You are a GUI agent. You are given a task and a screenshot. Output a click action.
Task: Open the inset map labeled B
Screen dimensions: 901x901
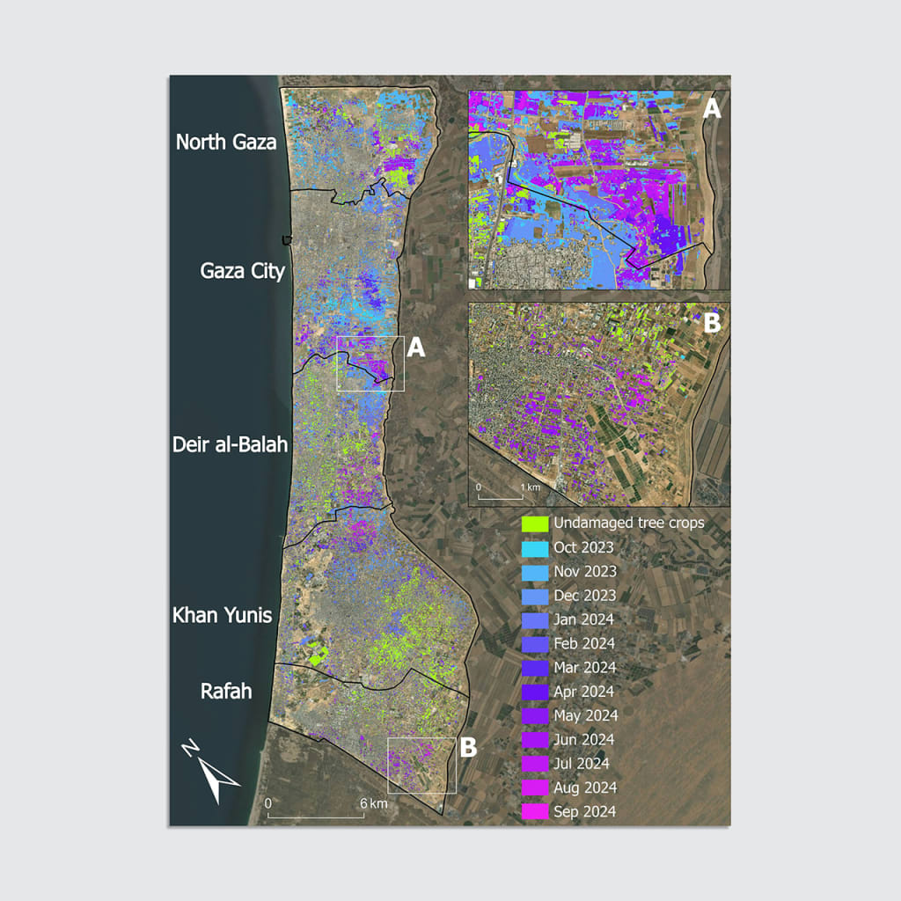(x=598, y=403)
